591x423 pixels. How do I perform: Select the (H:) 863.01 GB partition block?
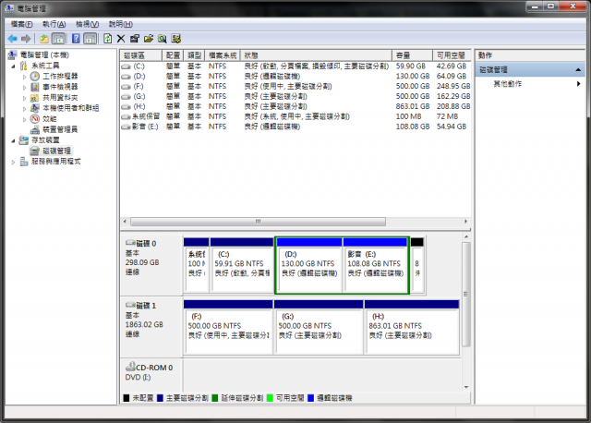point(412,327)
